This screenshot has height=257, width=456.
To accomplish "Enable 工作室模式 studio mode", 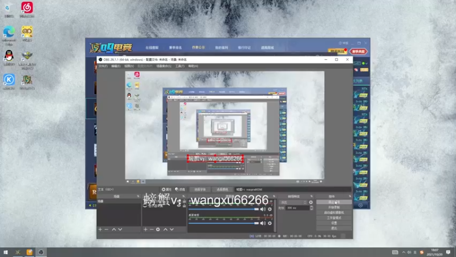I will pos(334,218).
